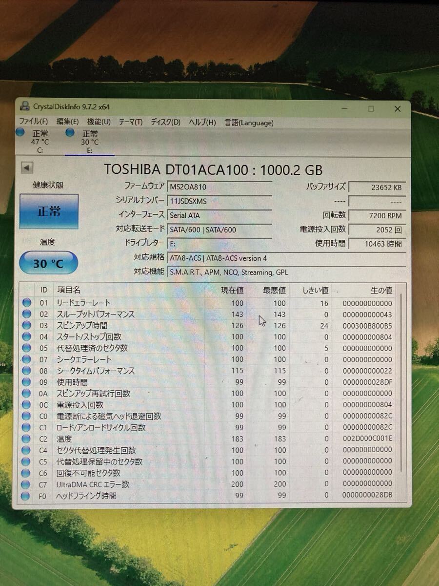This screenshot has height=586, width=439.
Task: Click the rotation rate value 7200 RPM
Action: coord(377,215)
